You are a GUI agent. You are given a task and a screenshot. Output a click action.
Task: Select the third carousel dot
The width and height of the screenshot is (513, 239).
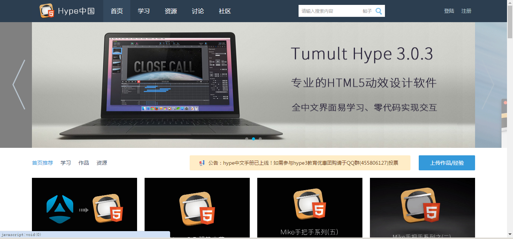tap(260, 139)
